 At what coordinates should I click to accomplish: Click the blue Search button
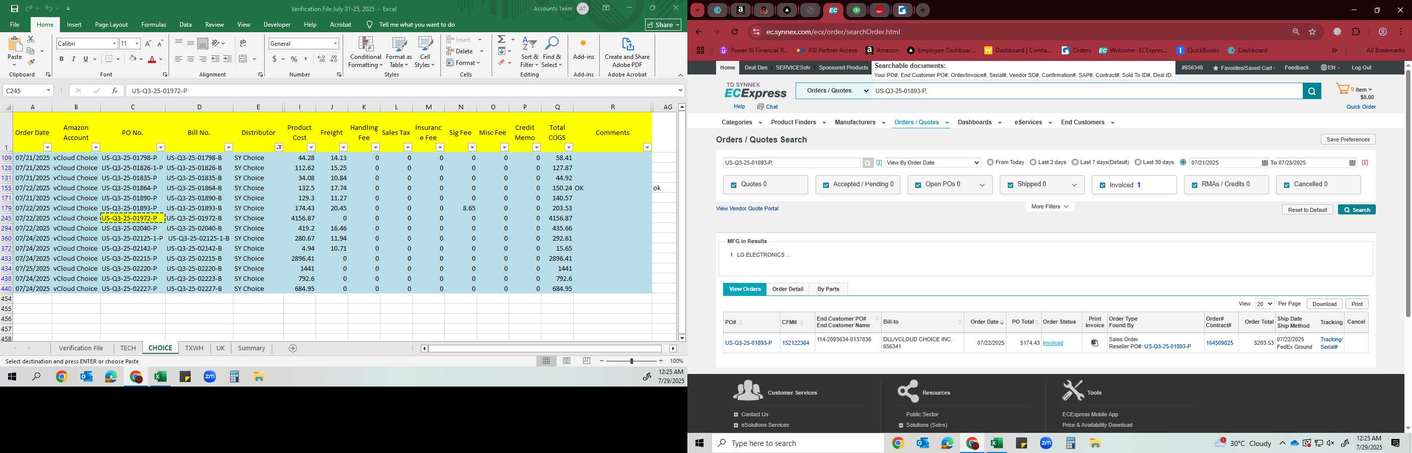[1357, 209]
